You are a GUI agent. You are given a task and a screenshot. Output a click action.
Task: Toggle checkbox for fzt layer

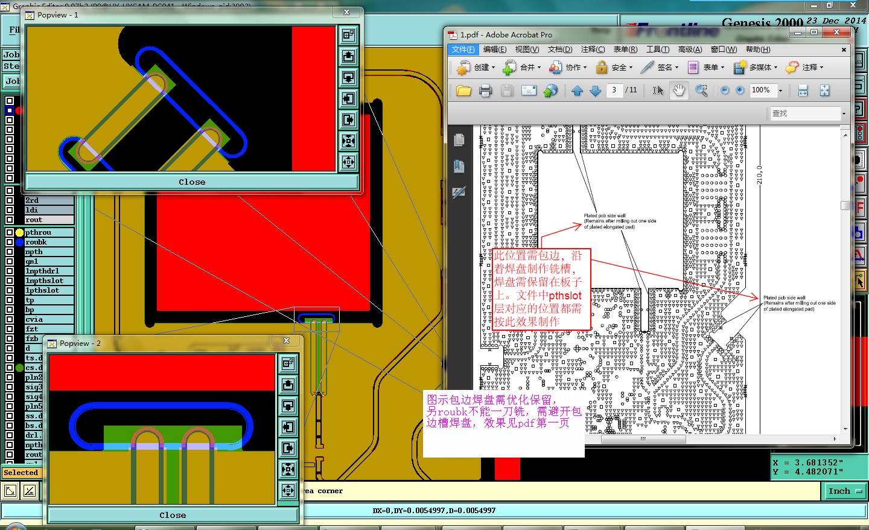pyautogui.click(x=10, y=329)
